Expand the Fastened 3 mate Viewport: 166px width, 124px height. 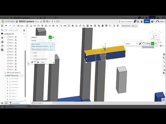(x=8, y=84)
